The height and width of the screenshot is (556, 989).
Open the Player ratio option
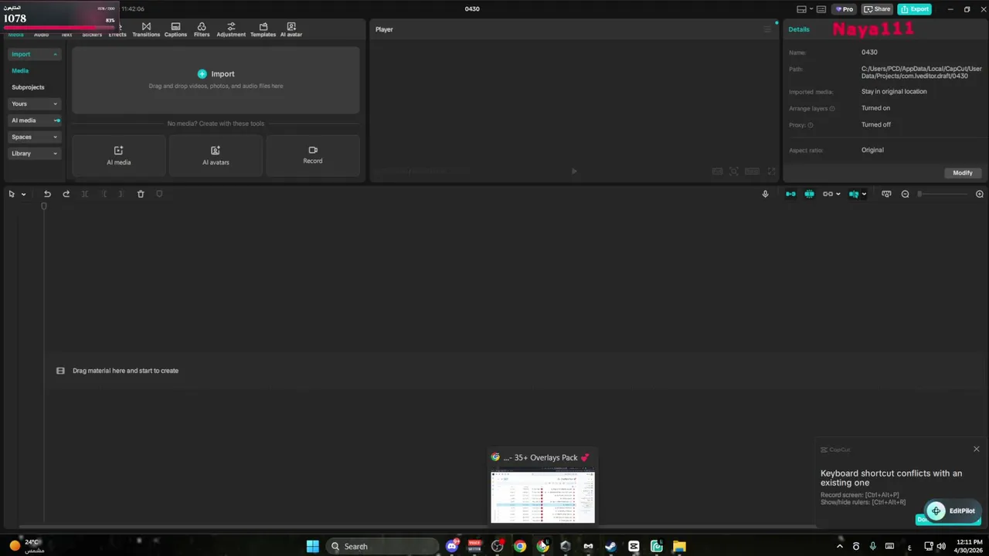[752, 171]
